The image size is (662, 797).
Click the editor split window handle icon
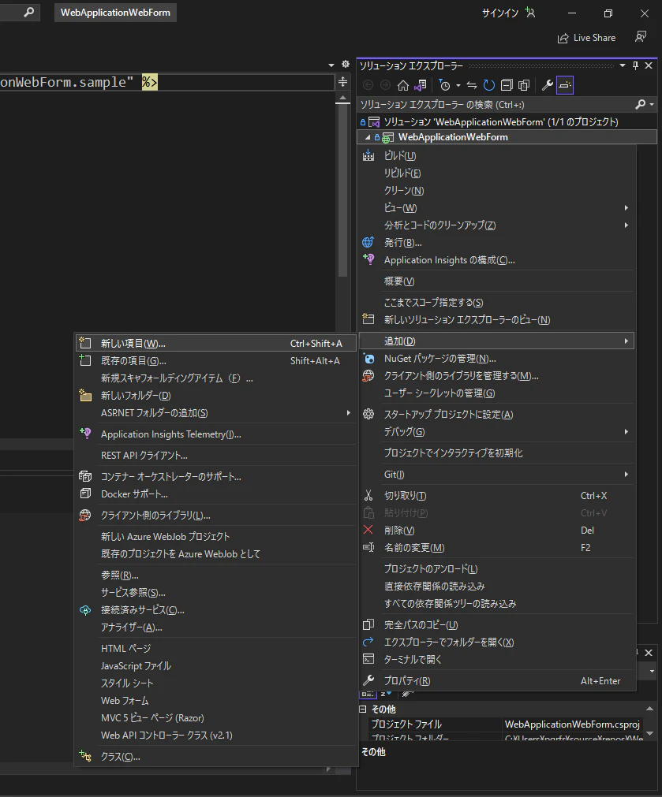343,82
